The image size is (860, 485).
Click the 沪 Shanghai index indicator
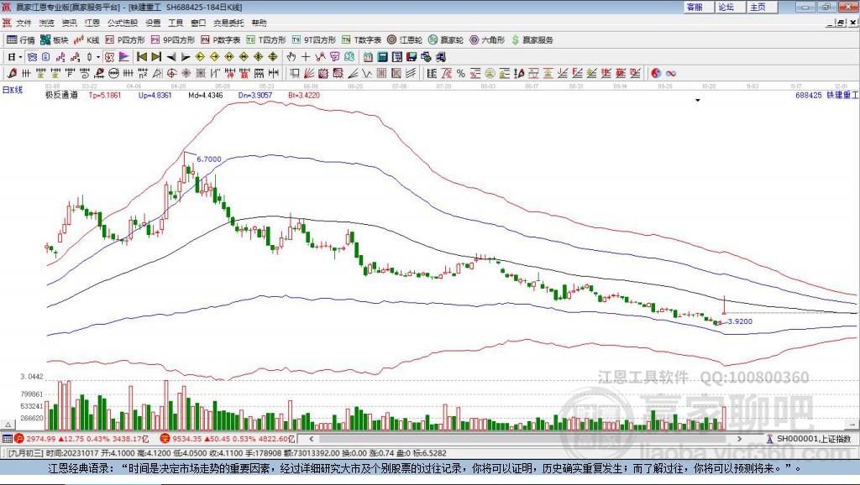pyautogui.click(x=19, y=438)
